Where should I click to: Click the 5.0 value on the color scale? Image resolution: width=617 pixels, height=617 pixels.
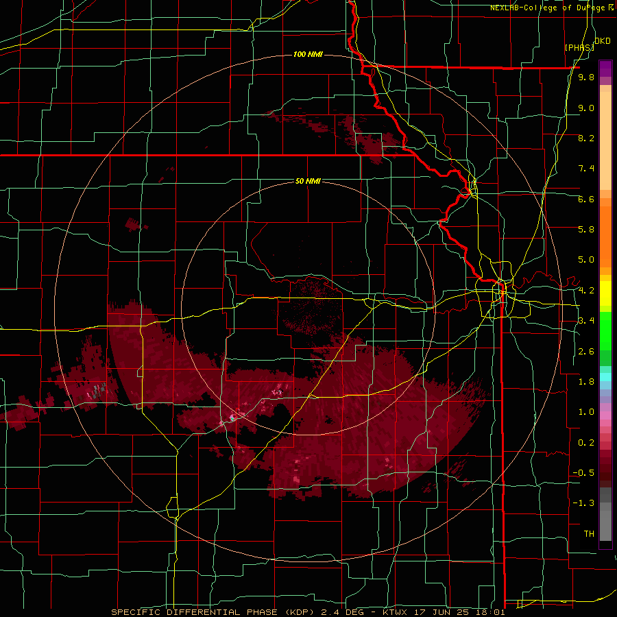point(586,260)
